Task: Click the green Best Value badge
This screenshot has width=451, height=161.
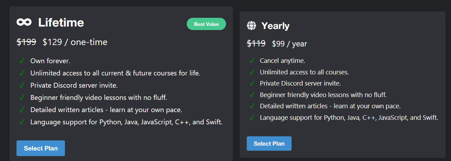Action: (x=206, y=24)
